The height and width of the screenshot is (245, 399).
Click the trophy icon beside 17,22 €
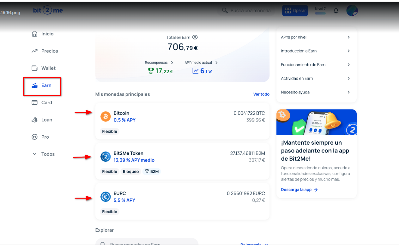tap(151, 71)
